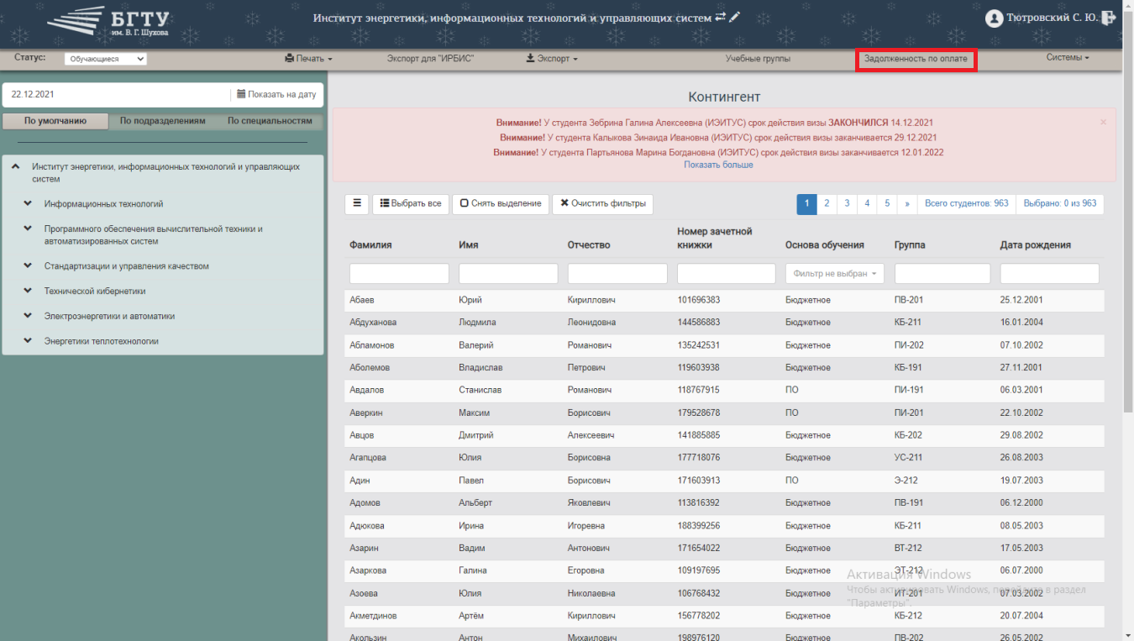The height and width of the screenshot is (641, 1134).
Task: Open the Печать dropdown menu
Action: click(308, 59)
